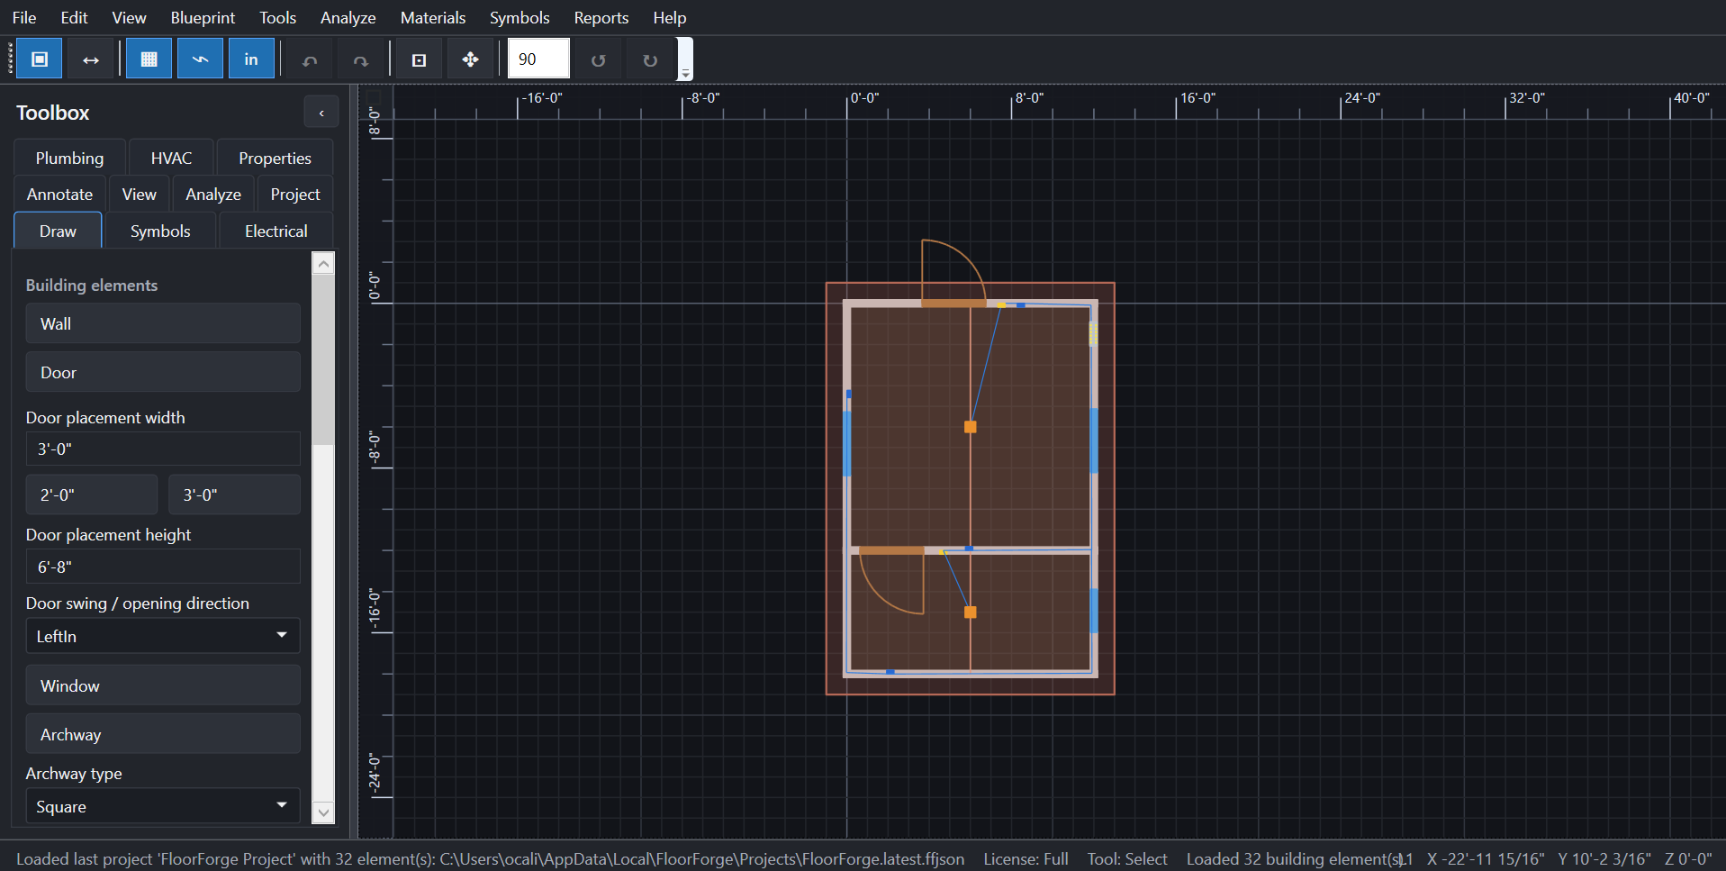This screenshot has width=1726, height=871.
Task: Toggle the grid display button
Action: click(149, 59)
